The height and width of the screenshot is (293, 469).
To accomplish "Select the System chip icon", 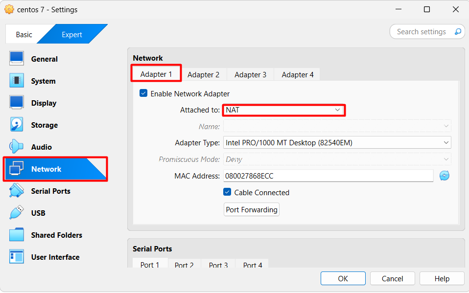I will (17, 81).
